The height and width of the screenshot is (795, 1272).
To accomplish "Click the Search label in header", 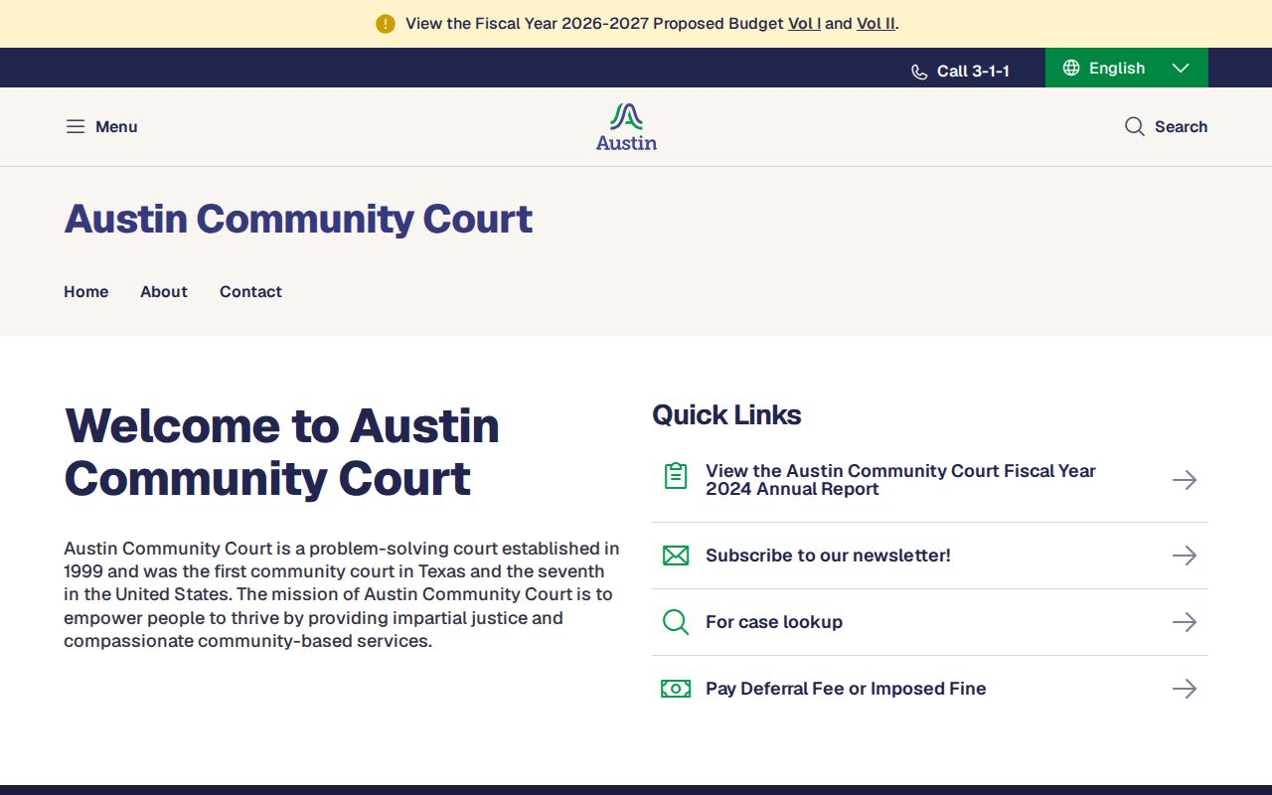I will click(x=1181, y=126).
